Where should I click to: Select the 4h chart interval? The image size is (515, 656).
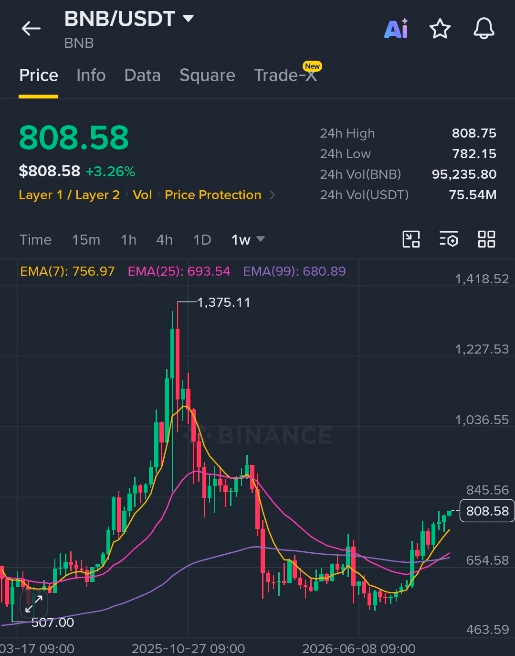pos(164,239)
